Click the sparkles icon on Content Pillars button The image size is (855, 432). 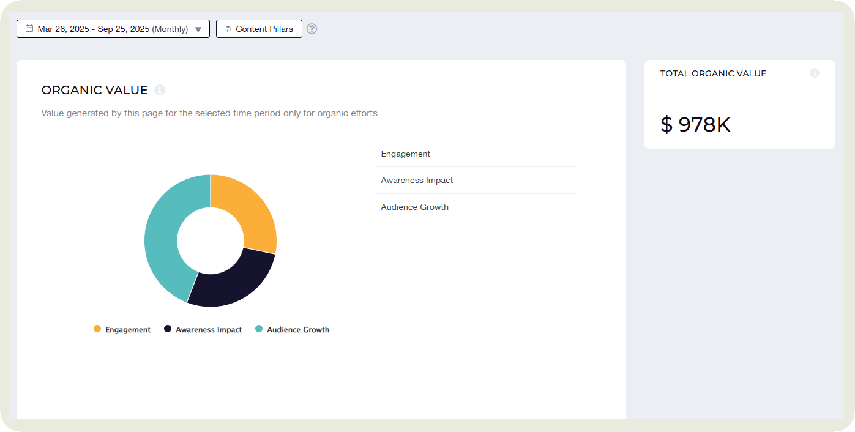pyautogui.click(x=227, y=28)
